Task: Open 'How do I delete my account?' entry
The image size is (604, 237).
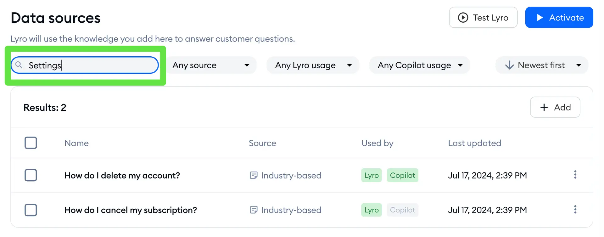Action: point(122,175)
